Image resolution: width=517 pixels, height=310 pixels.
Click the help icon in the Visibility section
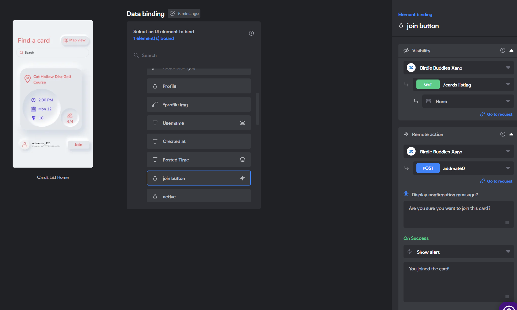tap(503, 50)
